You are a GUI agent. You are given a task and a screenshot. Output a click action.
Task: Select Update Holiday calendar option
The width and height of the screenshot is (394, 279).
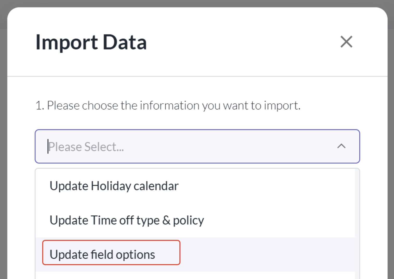114,186
